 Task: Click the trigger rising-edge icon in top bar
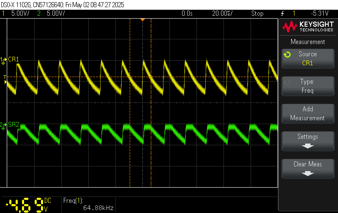[282, 14]
